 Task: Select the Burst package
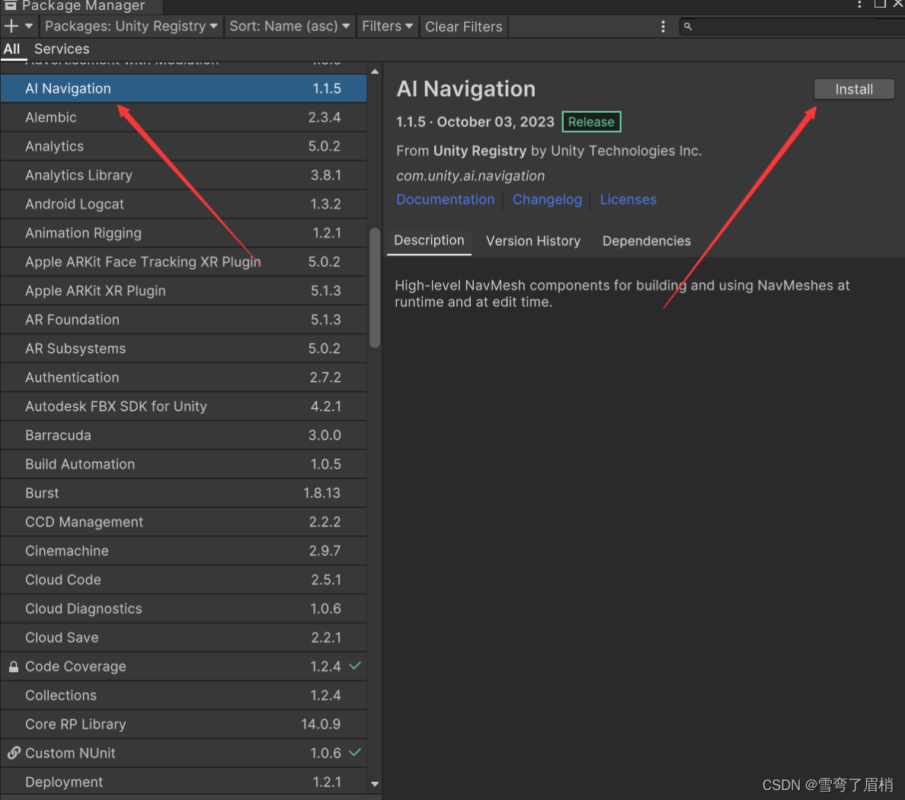click(x=184, y=492)
